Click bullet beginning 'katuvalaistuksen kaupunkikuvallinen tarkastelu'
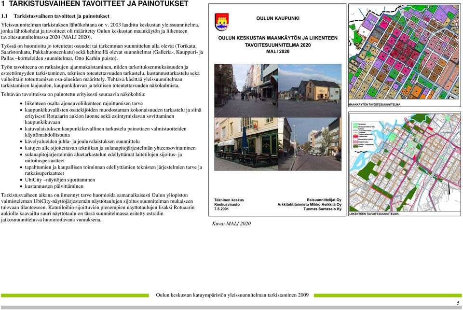The image size is (463, 310). [106, 132]
